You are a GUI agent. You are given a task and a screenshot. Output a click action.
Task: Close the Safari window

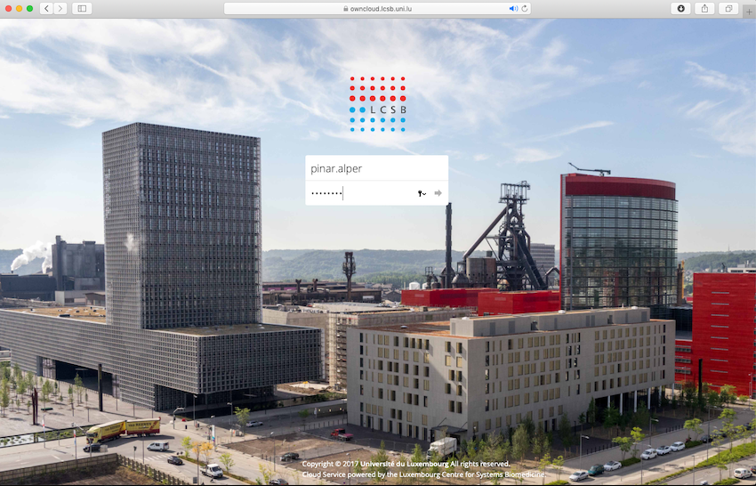tap(7, 8)
